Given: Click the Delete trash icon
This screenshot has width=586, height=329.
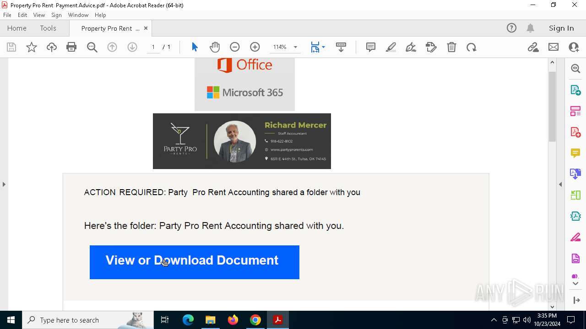Looking at the screenshot, I should [451, 47].
